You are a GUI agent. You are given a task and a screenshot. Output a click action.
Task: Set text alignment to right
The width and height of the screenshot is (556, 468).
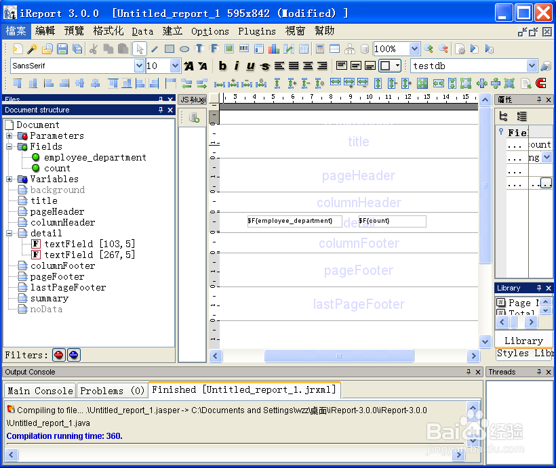coord(322,66)
